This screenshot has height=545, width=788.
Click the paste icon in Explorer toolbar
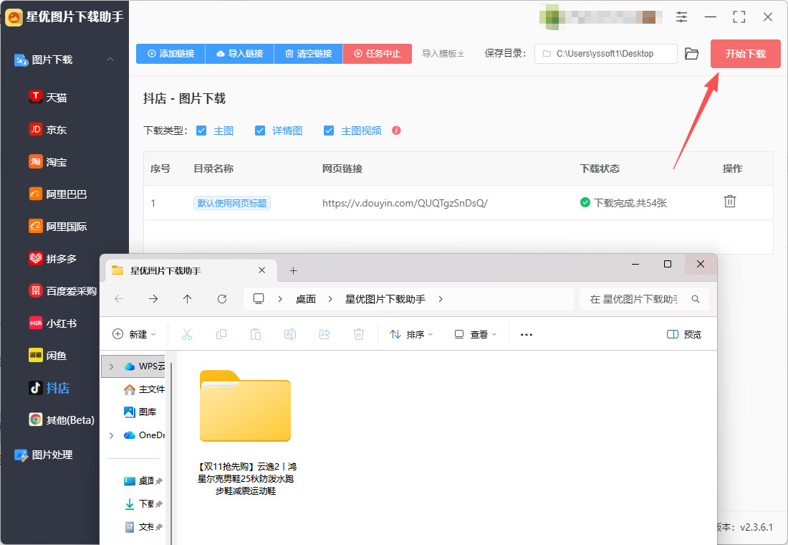tap(255, 334)
